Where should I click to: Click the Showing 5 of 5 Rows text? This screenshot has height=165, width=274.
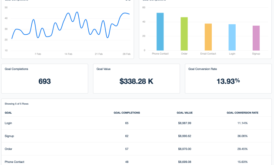coord(17,104)
